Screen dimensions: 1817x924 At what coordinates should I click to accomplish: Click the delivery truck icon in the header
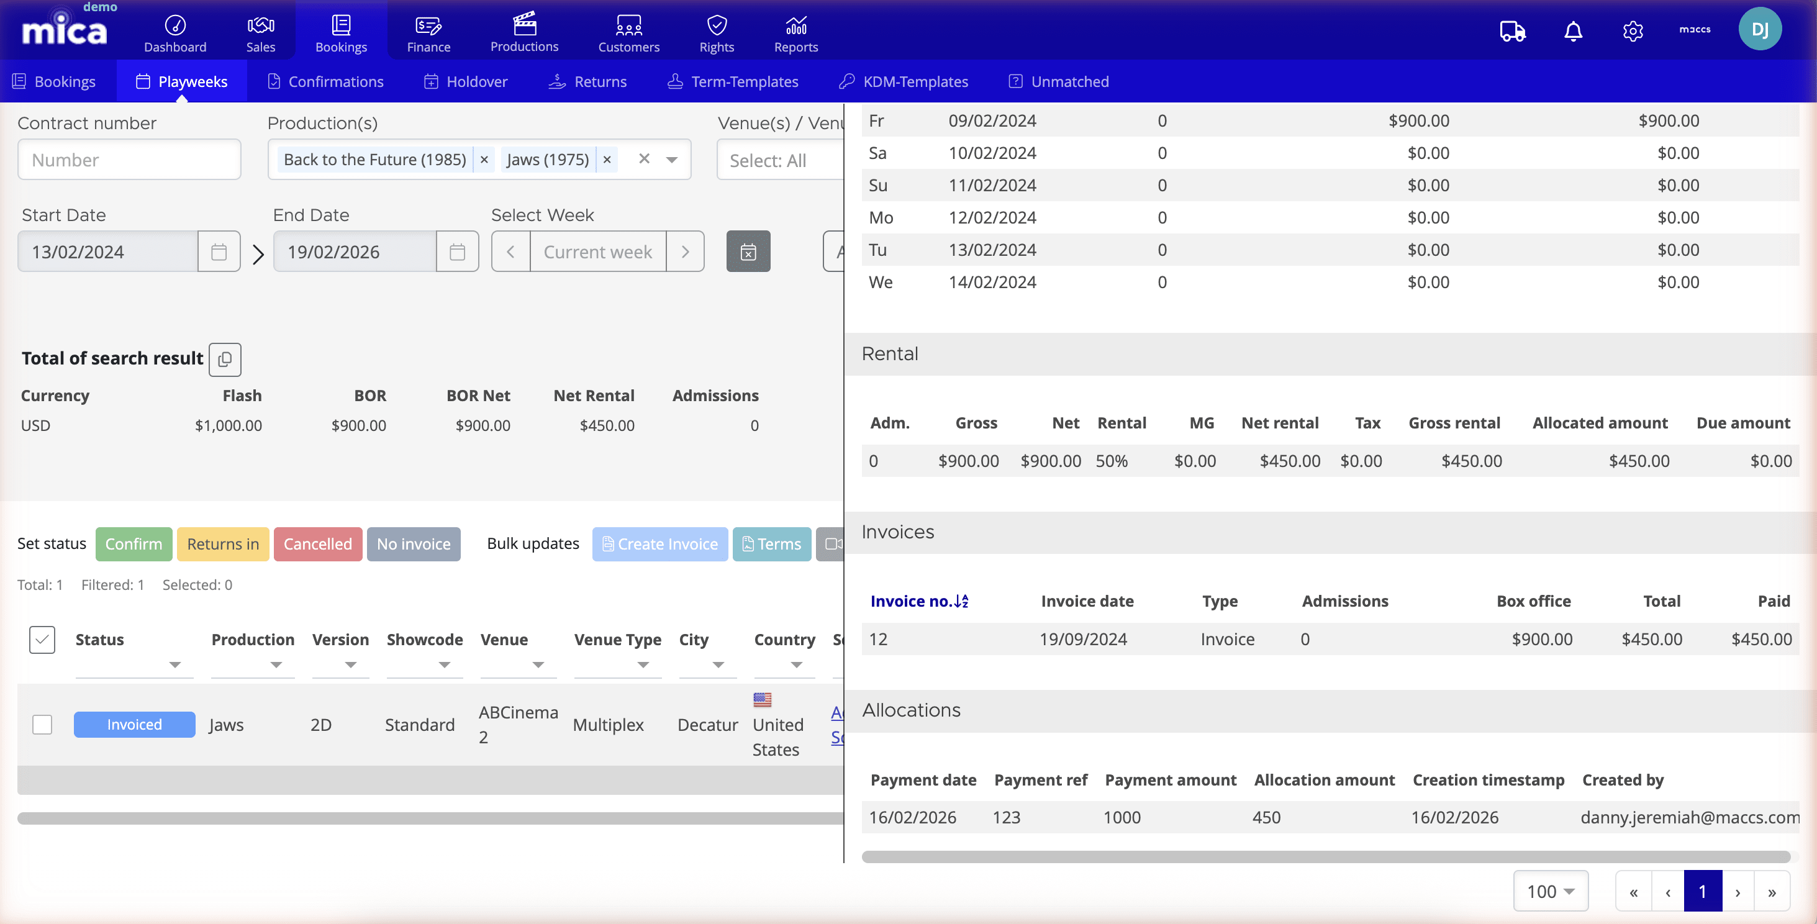1511,31
